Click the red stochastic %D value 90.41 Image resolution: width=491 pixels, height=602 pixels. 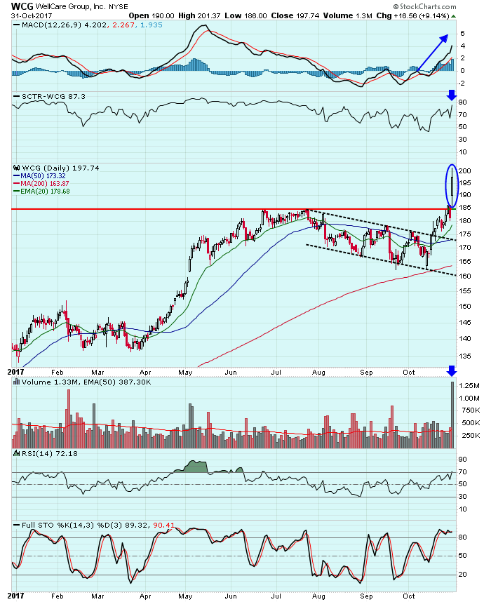(164, 525)
